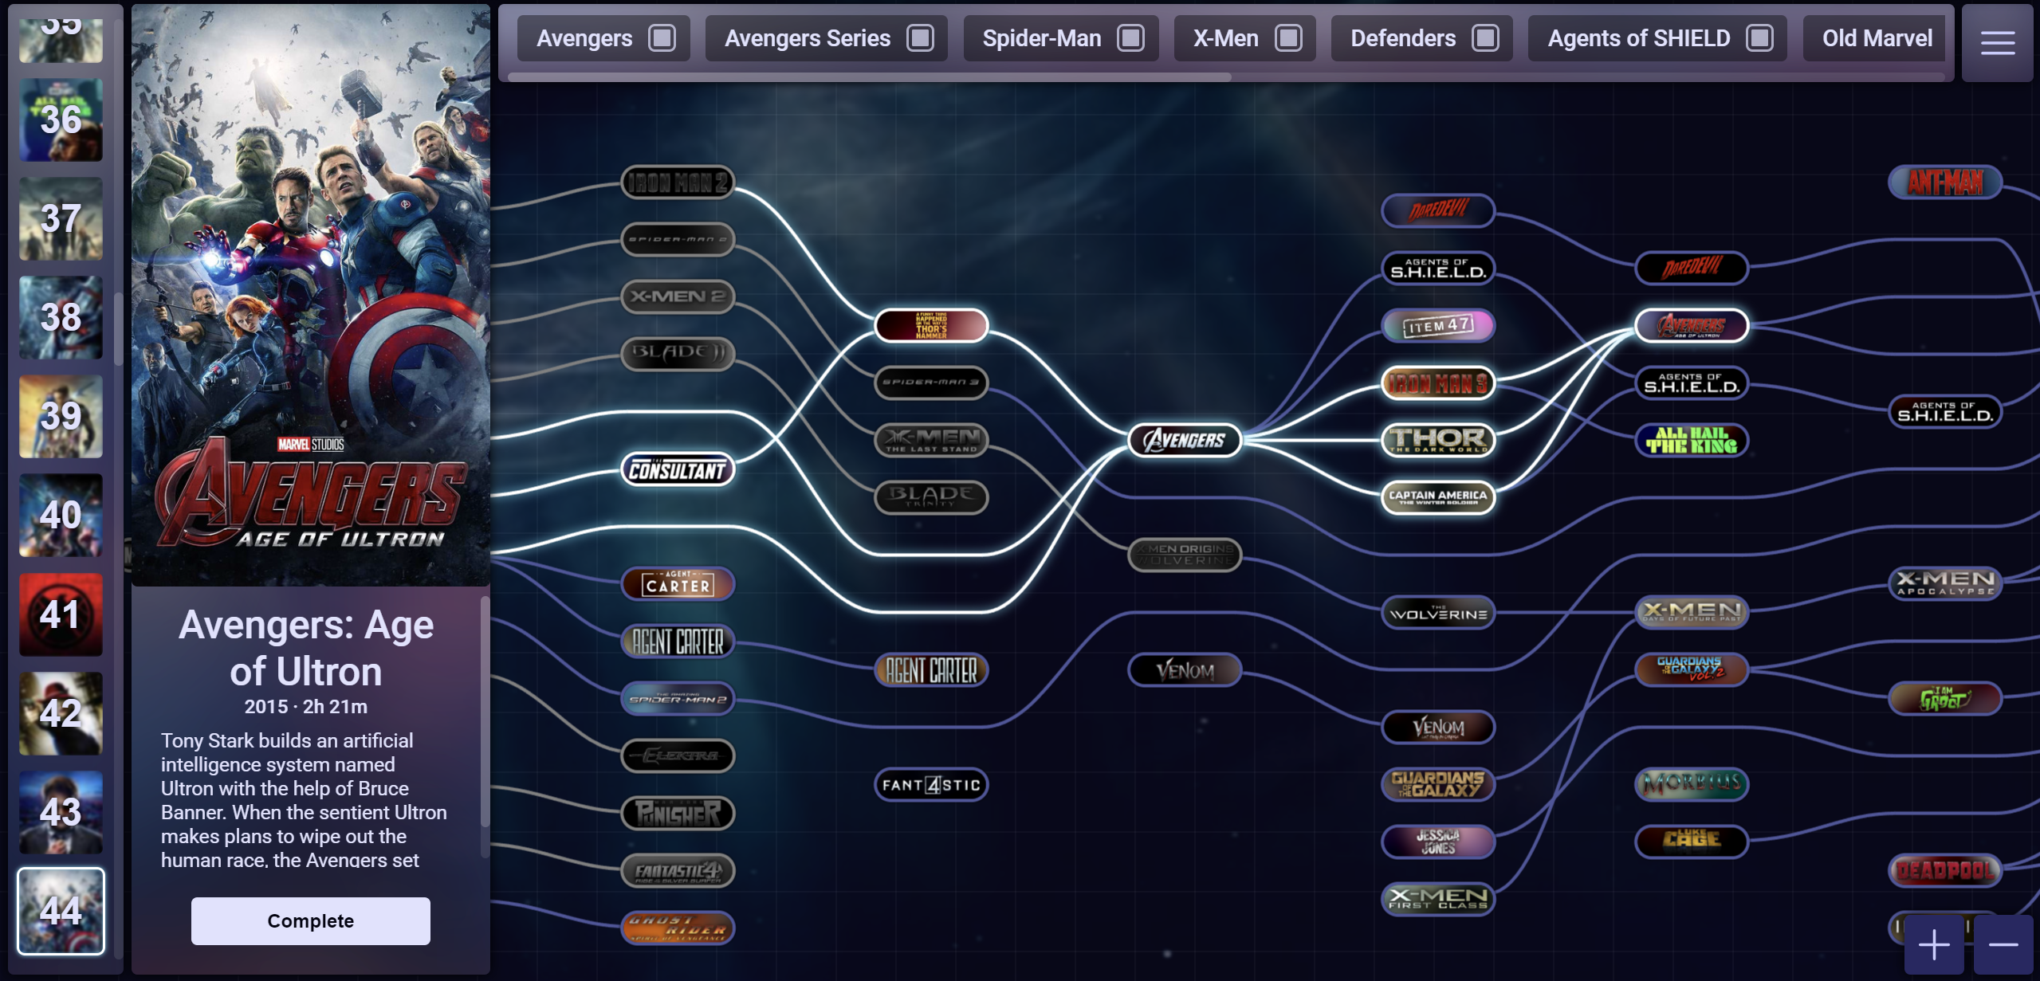Select the Ghost Rider node
2040x981 pixels.
click(678, 928)
